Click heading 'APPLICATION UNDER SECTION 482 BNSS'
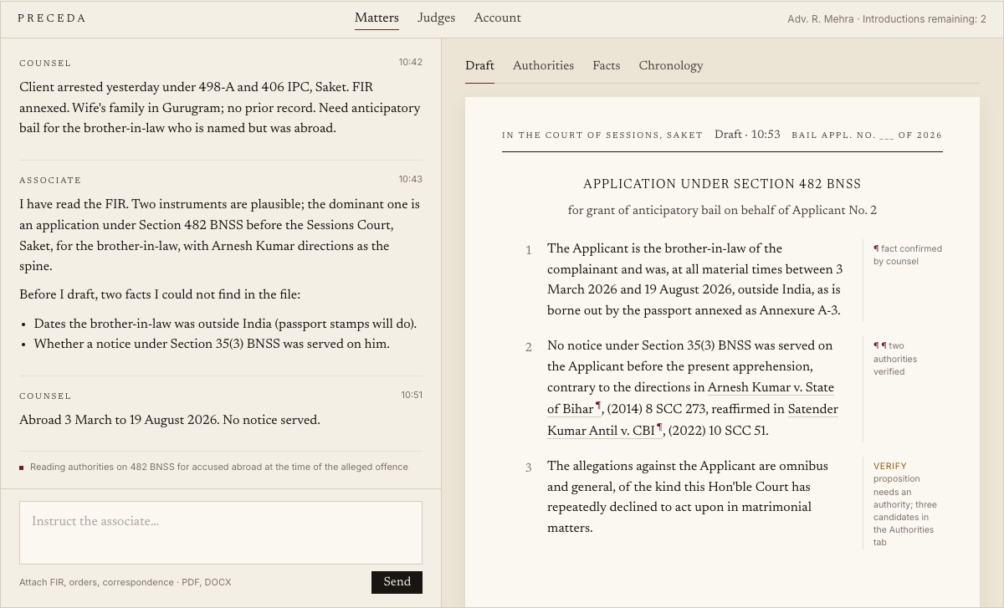Image resolution: width=1004 pixels, height=608 pixels. (722, 185)
